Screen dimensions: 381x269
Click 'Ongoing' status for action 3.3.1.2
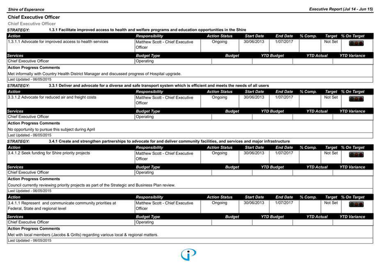(x=219, y=97)
